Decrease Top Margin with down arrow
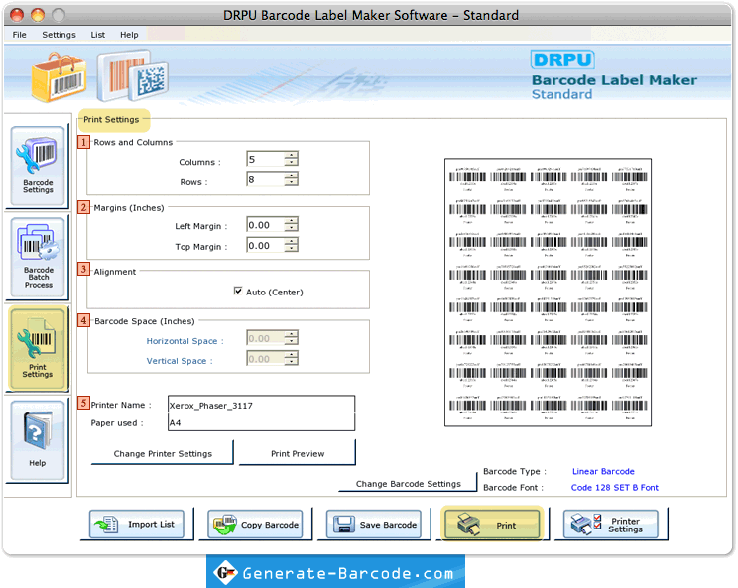 click(x=292, y=248)
